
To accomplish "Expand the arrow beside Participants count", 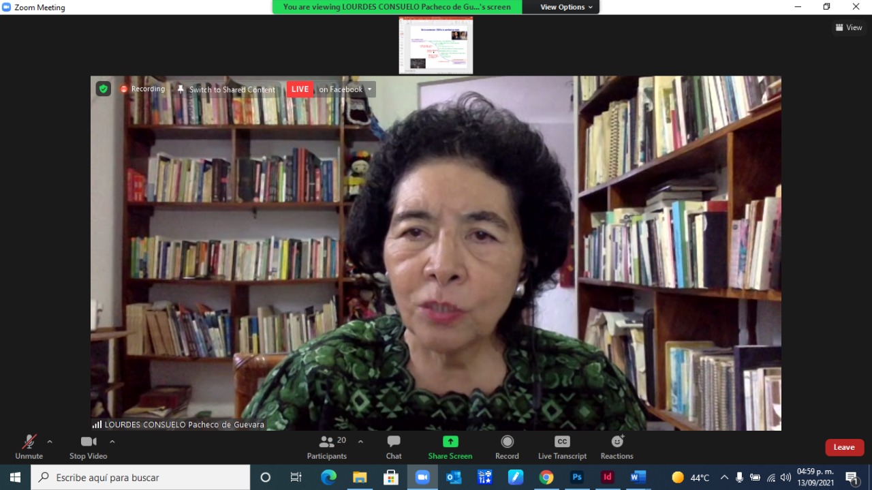I will pos(360,442).
